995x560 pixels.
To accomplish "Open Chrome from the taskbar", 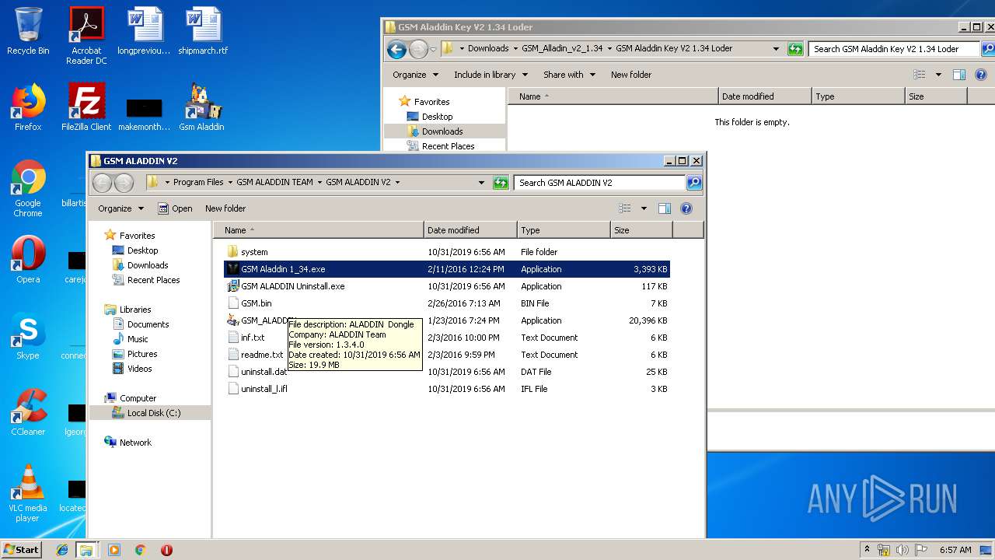I will [x=140, y=550].
